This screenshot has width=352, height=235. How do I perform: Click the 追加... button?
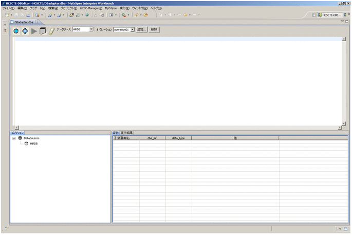(x=142, y=30)
